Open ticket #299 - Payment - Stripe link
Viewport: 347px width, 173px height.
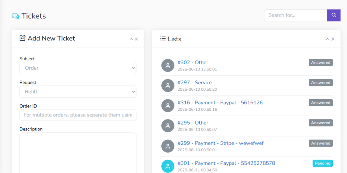click(x=220, y=143)
